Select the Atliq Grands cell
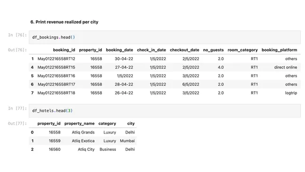The image size is (305, 172). (x=83, y=133)
